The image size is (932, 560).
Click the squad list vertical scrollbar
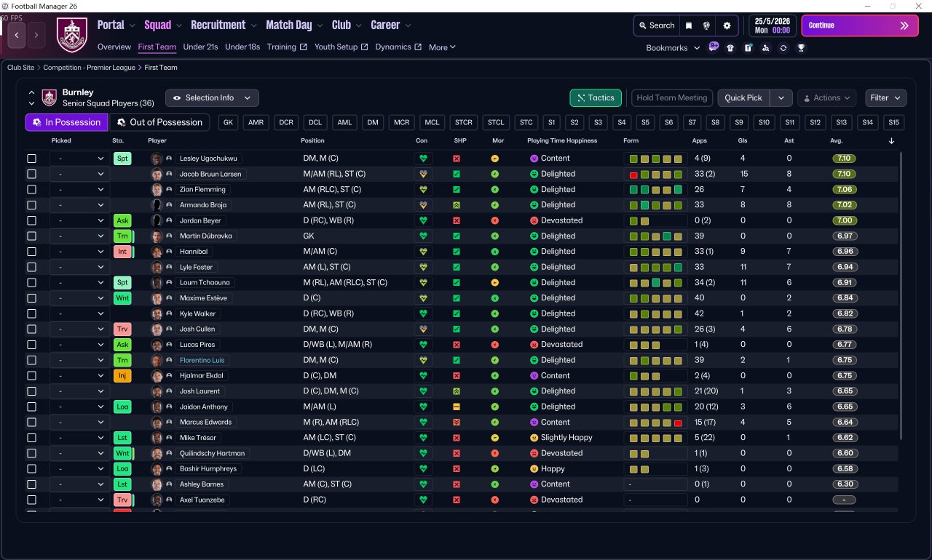pos(901,295)
